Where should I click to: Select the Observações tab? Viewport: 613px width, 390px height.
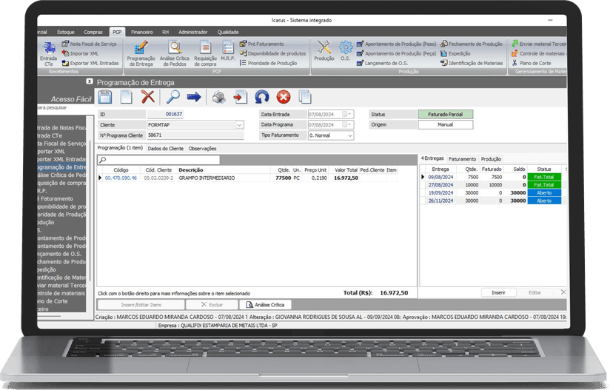tap(202, 149)
